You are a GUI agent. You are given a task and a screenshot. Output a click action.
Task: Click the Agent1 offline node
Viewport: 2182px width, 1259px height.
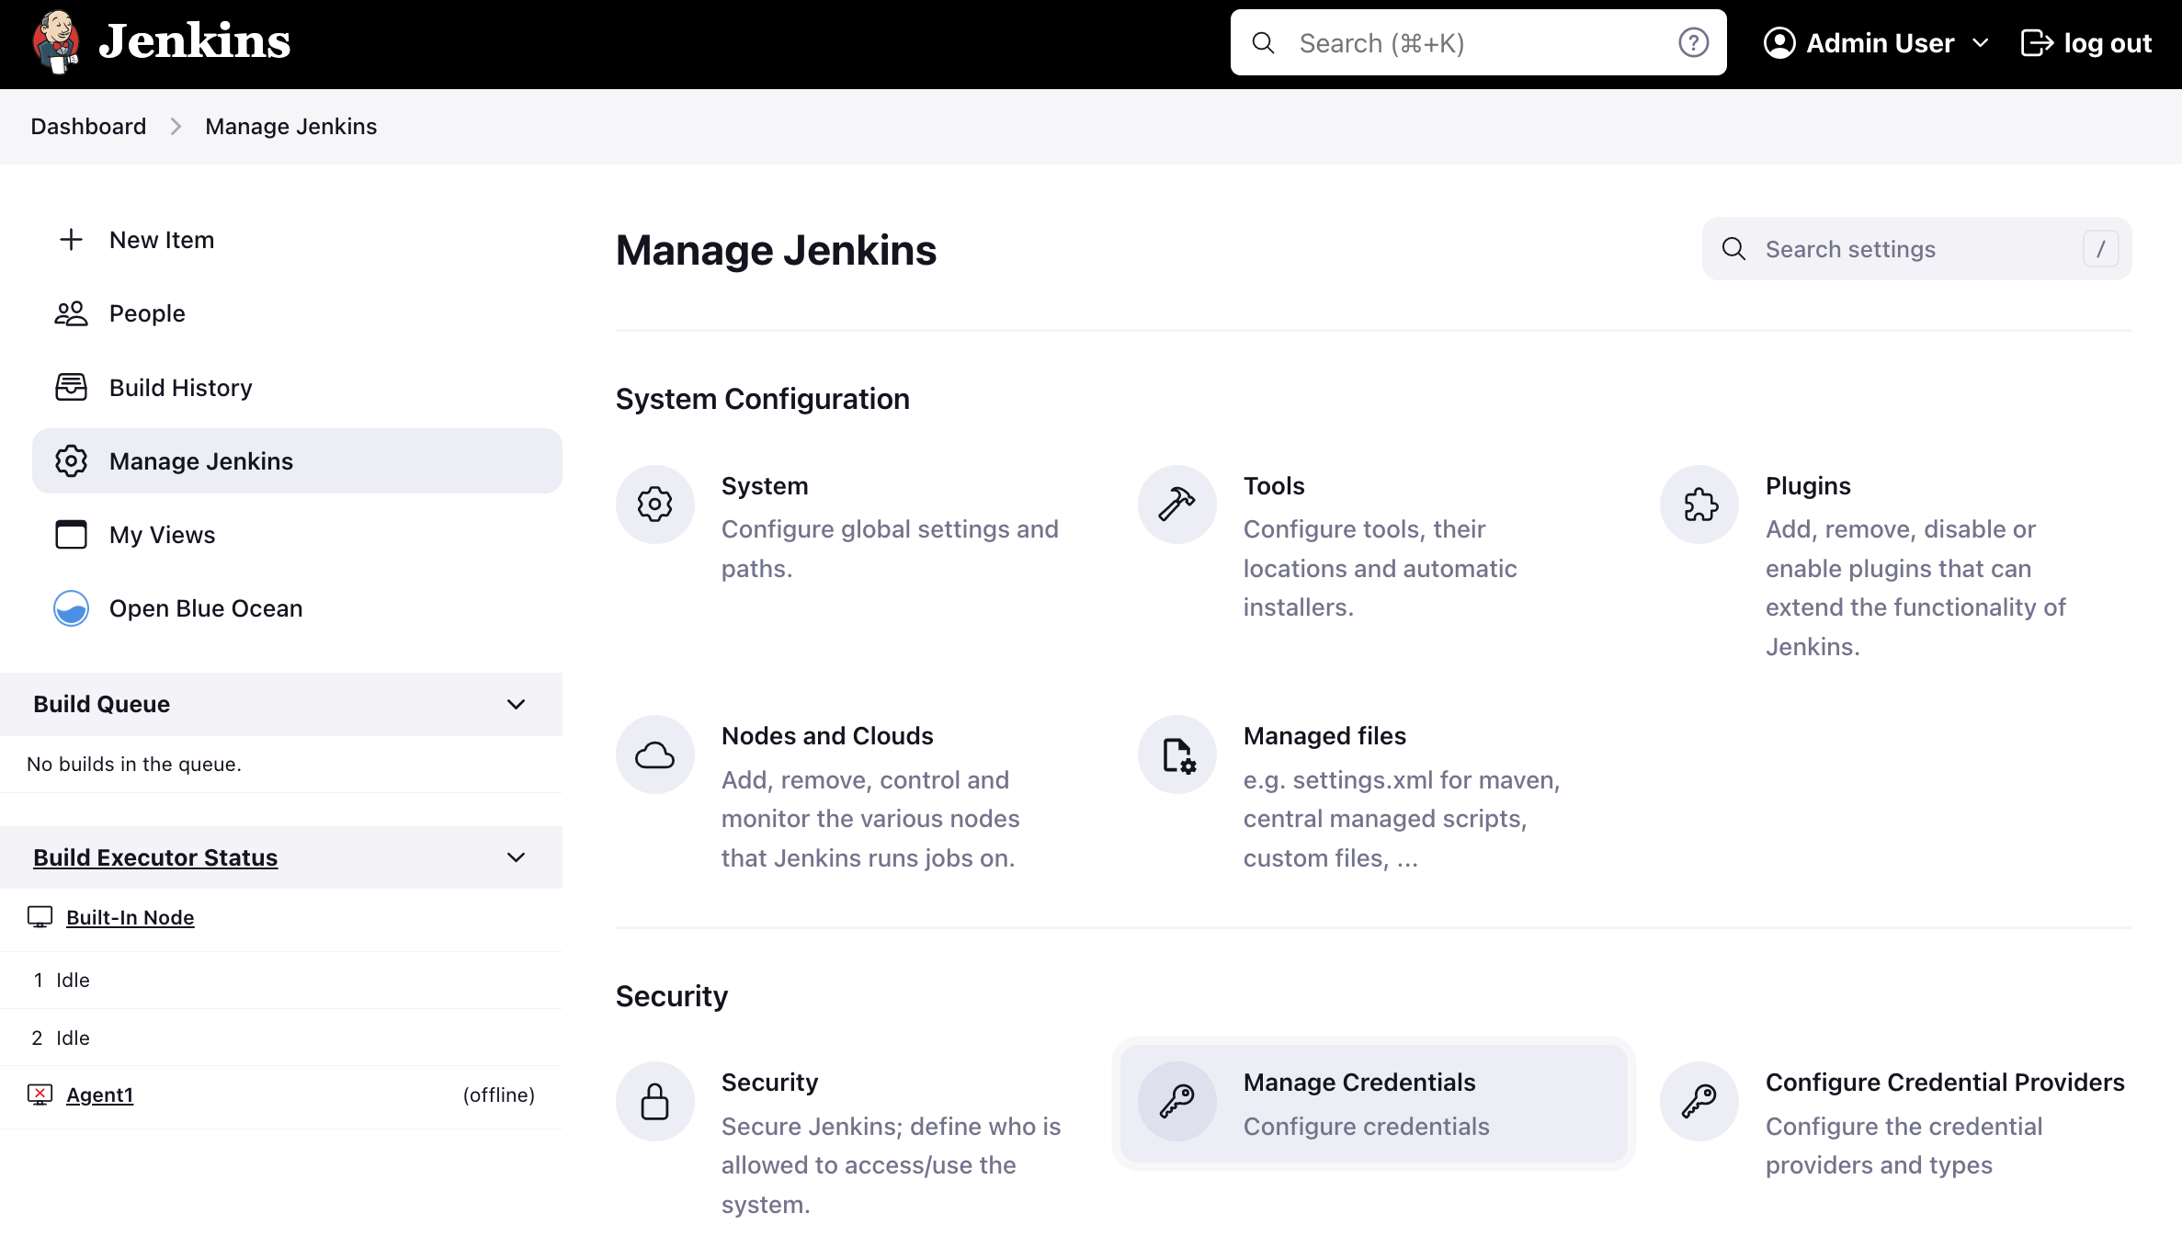(99, 1095)
